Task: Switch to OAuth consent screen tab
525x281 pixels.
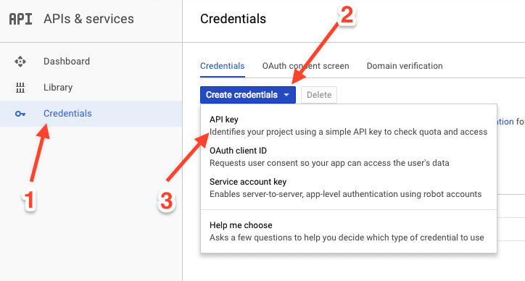Action: pyautogui.click(x=306, y=66)
